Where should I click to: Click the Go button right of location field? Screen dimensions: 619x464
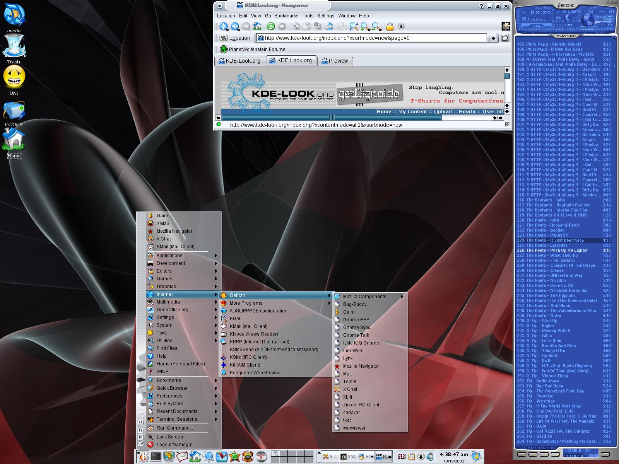point(505,38)
